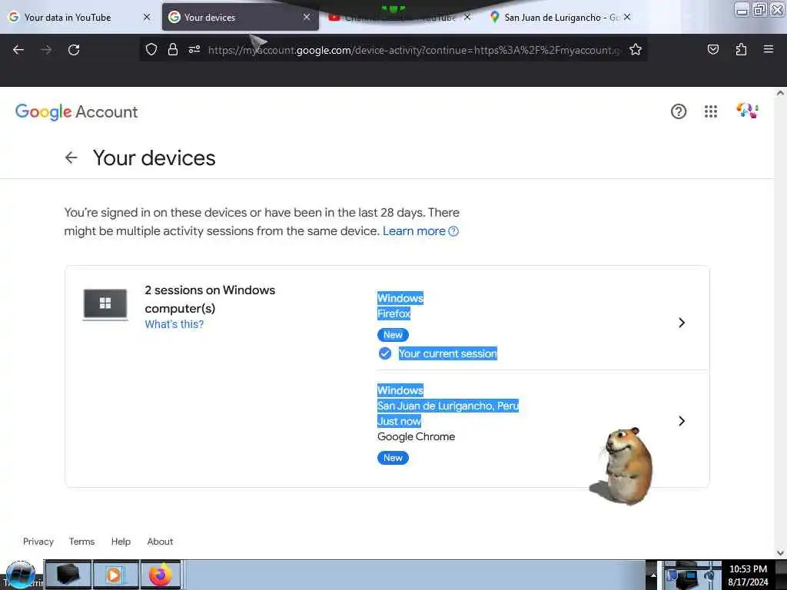This screenshot has height=590, width=787.
Task: Open the Privacy footer link
Action: pyautogui.click(x=38, y=542)
